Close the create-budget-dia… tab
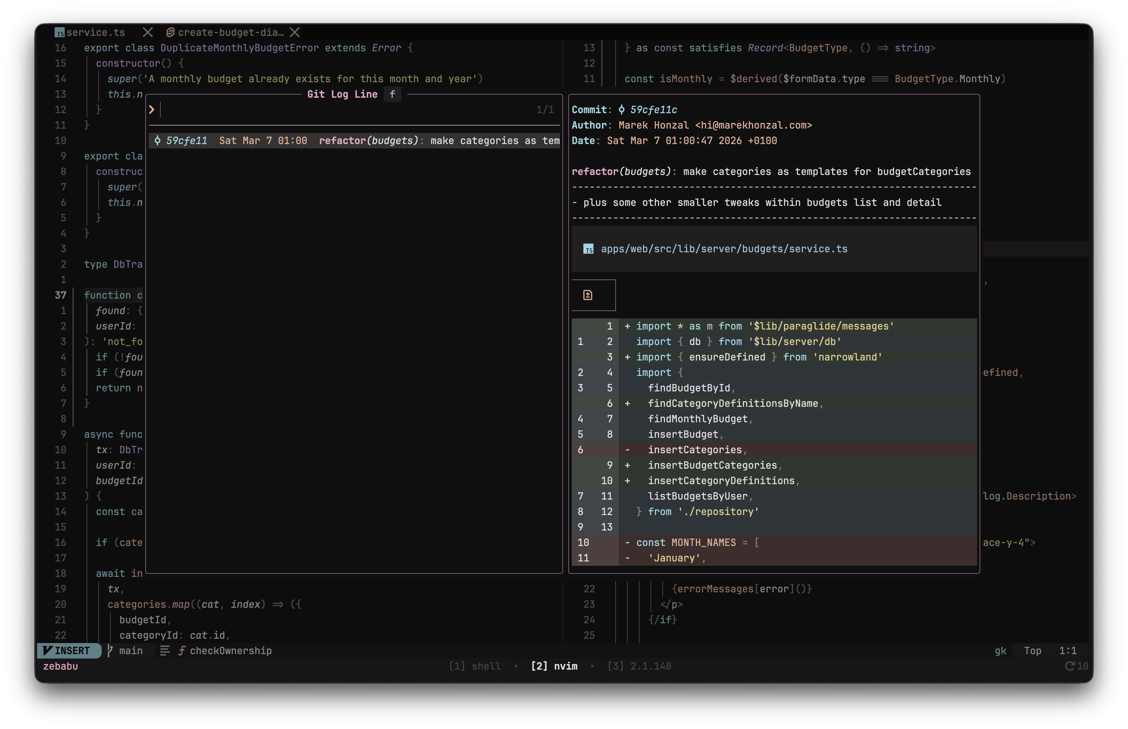This screenshot has height=729, width=1128. [295, 32]
